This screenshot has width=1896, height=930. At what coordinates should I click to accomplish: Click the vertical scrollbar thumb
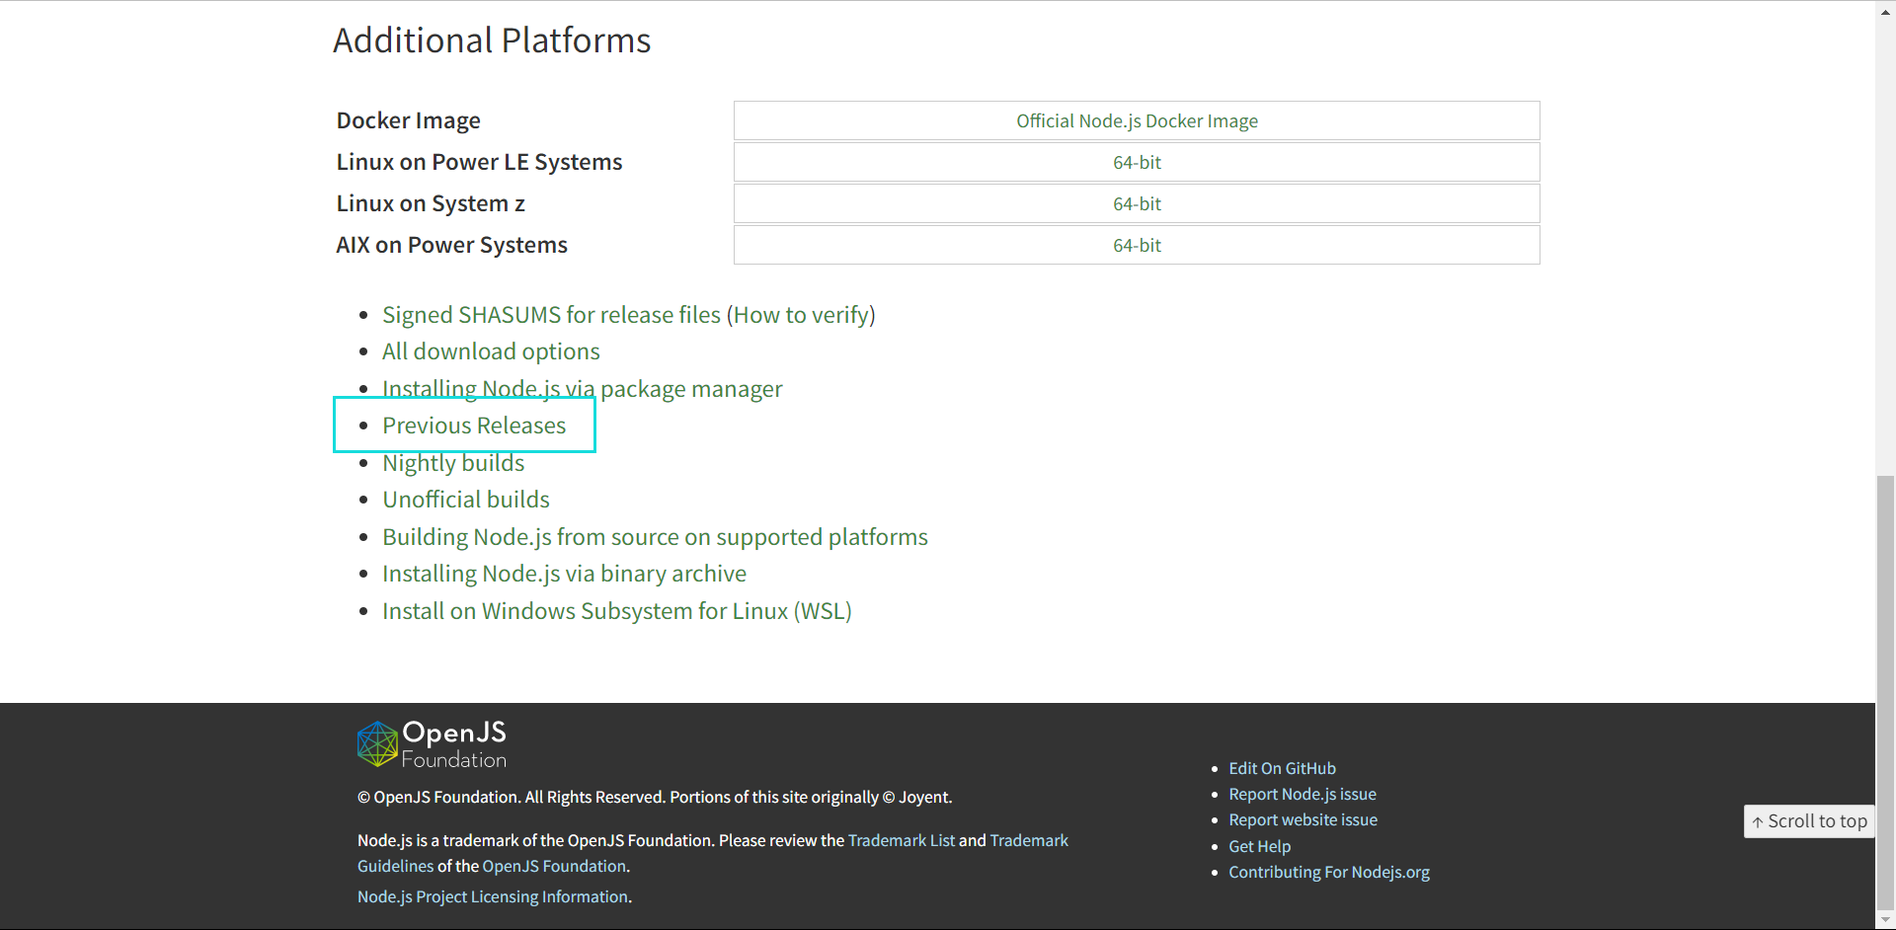click(x=1885, y=691)
